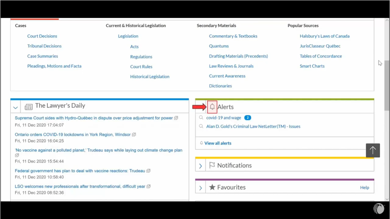Open external link icon for LSO welcomes article
390x219 pixels.
tap(149, 186)
